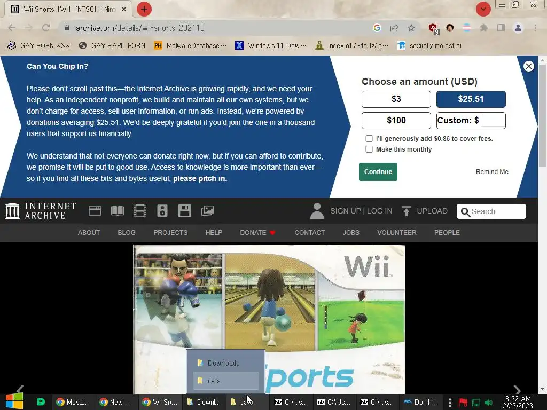This screenshot has width=547, height=410.
Task: Click the green Continue button
Action: point(378,172)
